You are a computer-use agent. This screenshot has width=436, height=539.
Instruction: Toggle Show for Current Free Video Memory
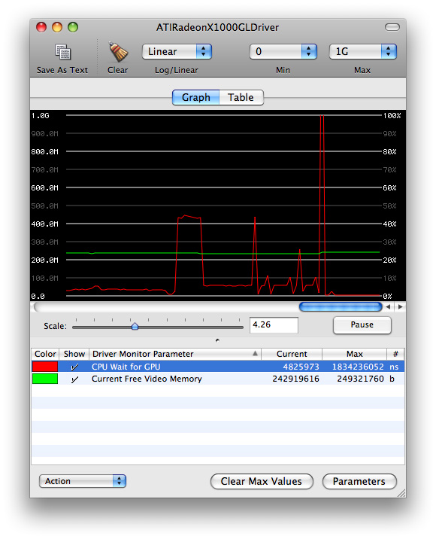click(x=74, y=379)
